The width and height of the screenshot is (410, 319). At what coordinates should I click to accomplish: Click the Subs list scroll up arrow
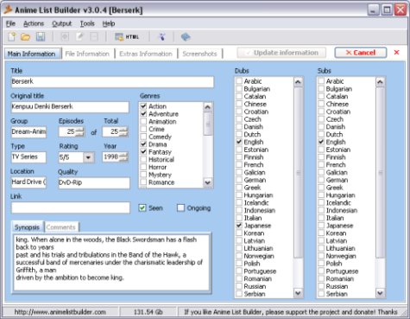(x=380, y=82)
